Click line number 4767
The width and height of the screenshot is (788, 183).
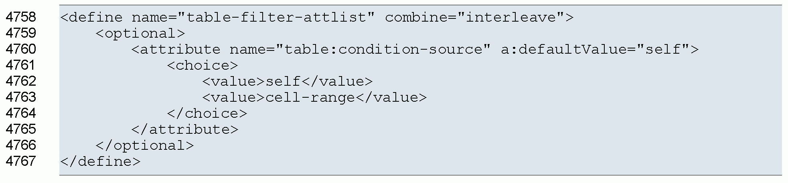21,161
